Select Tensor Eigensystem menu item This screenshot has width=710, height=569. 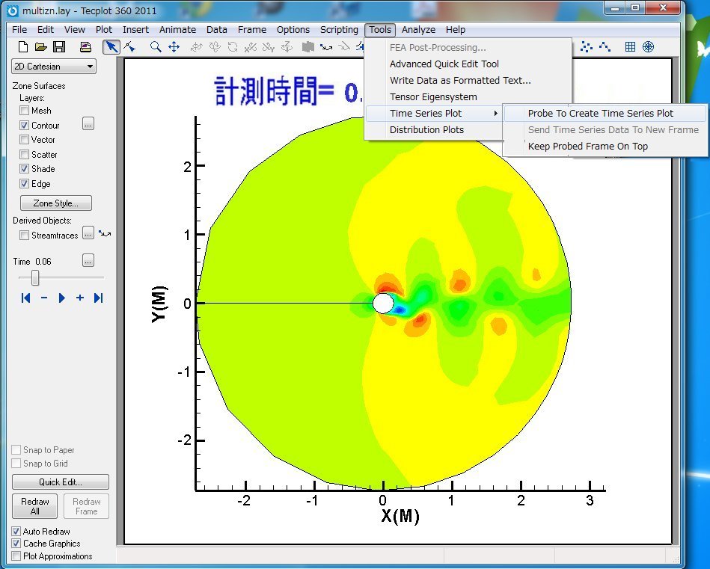coord(433,97)
